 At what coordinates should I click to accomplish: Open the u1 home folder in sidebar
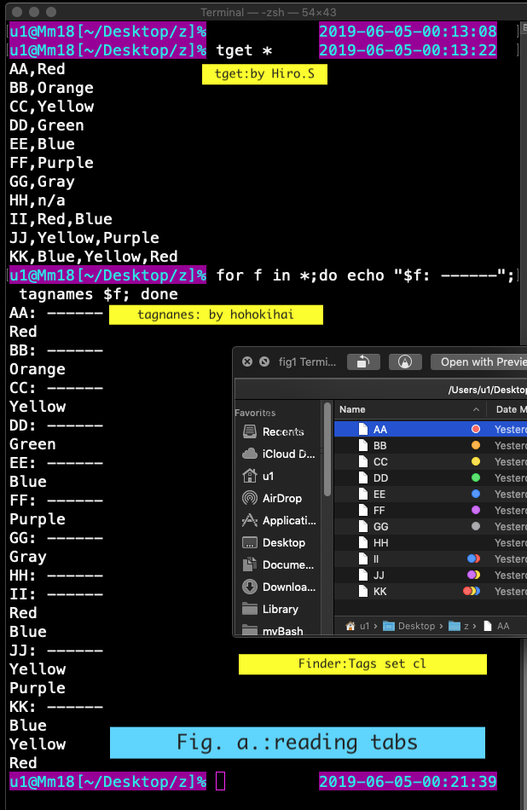tap(268, 476)
